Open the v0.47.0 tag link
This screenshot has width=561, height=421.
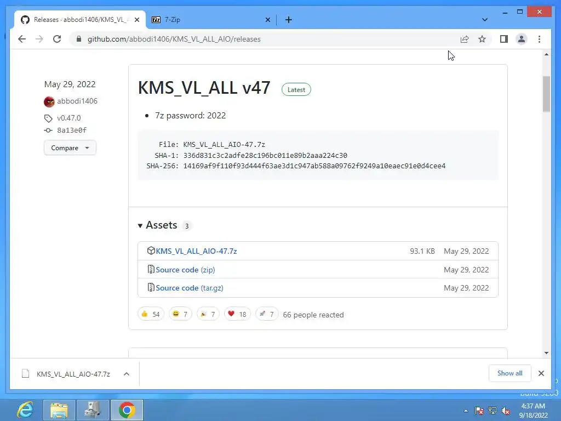68,118
